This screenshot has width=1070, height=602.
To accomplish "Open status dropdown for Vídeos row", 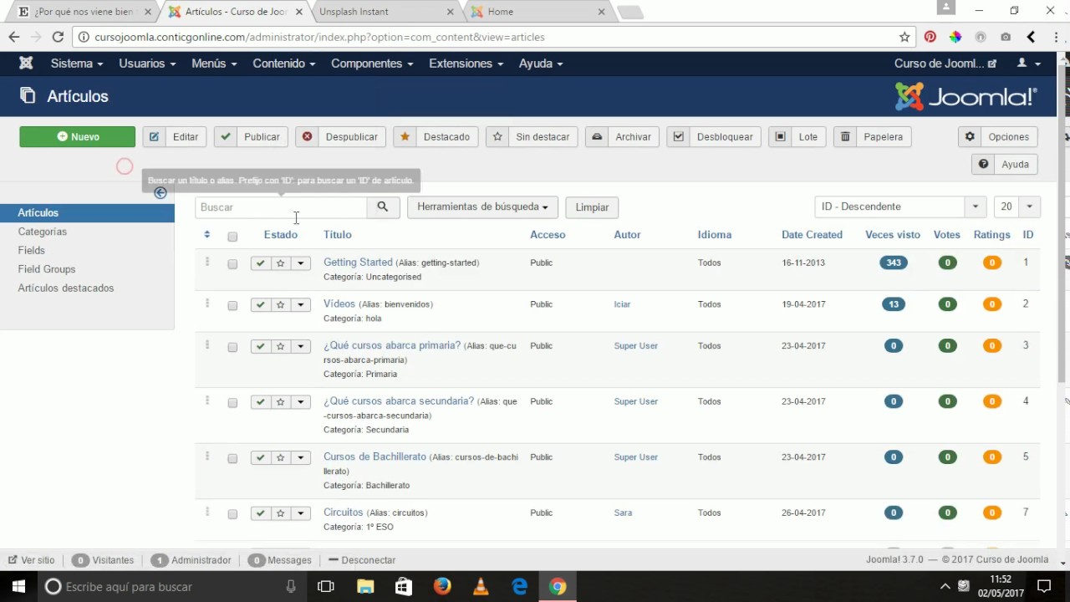I will 301,305.
